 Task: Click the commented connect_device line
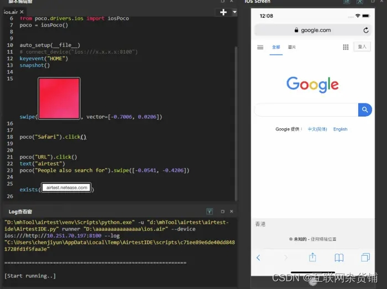click(x=79, y=52)
